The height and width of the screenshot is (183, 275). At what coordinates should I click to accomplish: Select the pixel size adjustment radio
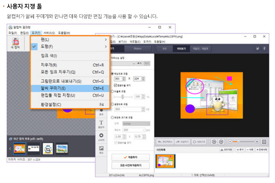tap(112, 74)
